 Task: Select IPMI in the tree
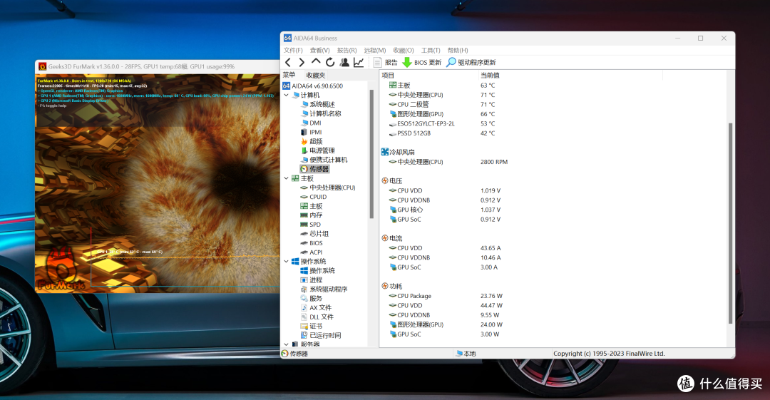point(312,132)
